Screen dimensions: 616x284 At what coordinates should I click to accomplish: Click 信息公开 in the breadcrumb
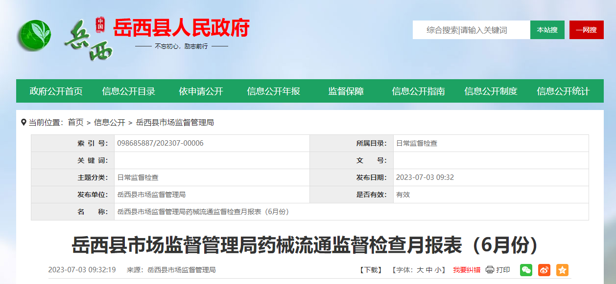tap(110, 123)
